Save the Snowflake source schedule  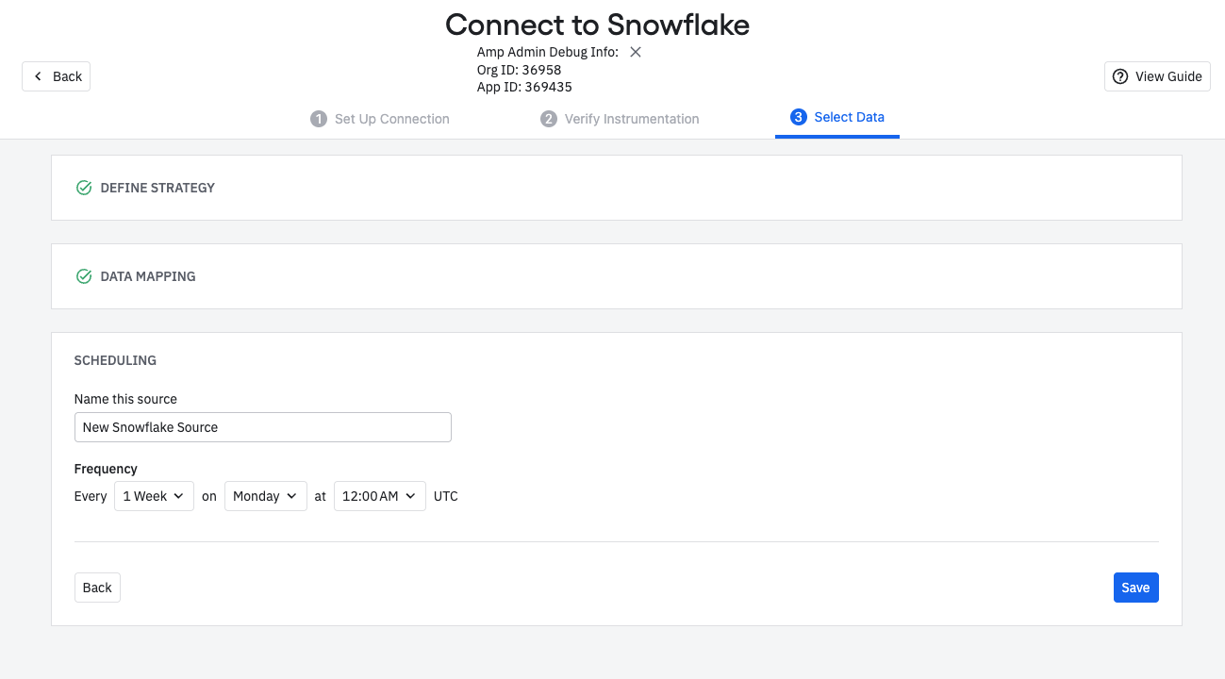[x=1135, y=588]
